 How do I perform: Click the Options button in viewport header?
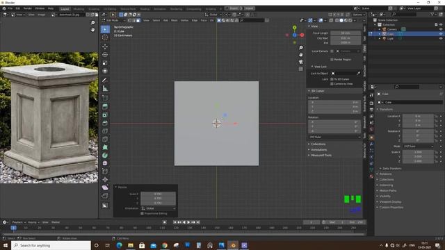pyautogui.click(x=359, y=15)
